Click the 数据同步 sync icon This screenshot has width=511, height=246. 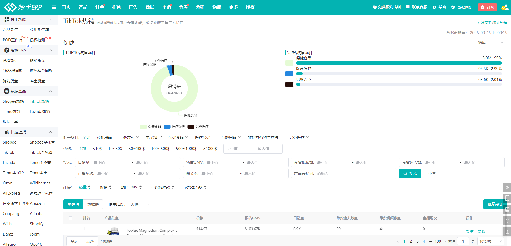point(453,7)
